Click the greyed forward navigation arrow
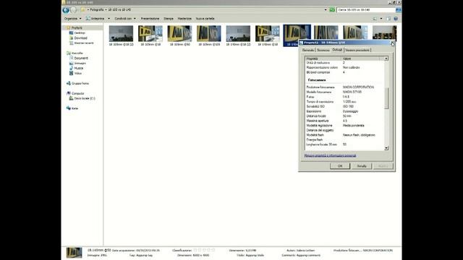Image resolution: width=463 pixels, height=260 pixels. click(x=74, y=10)
